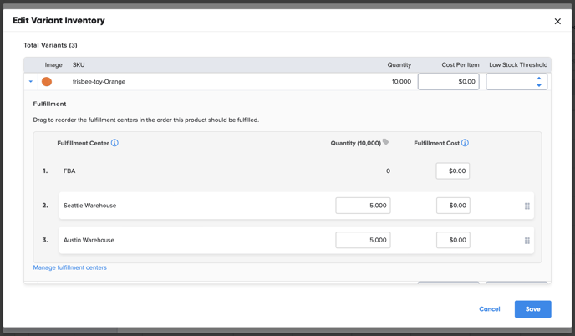Cancel the inventory changes
The width and height of the screenshot is (575, 336).
[490, 309]
